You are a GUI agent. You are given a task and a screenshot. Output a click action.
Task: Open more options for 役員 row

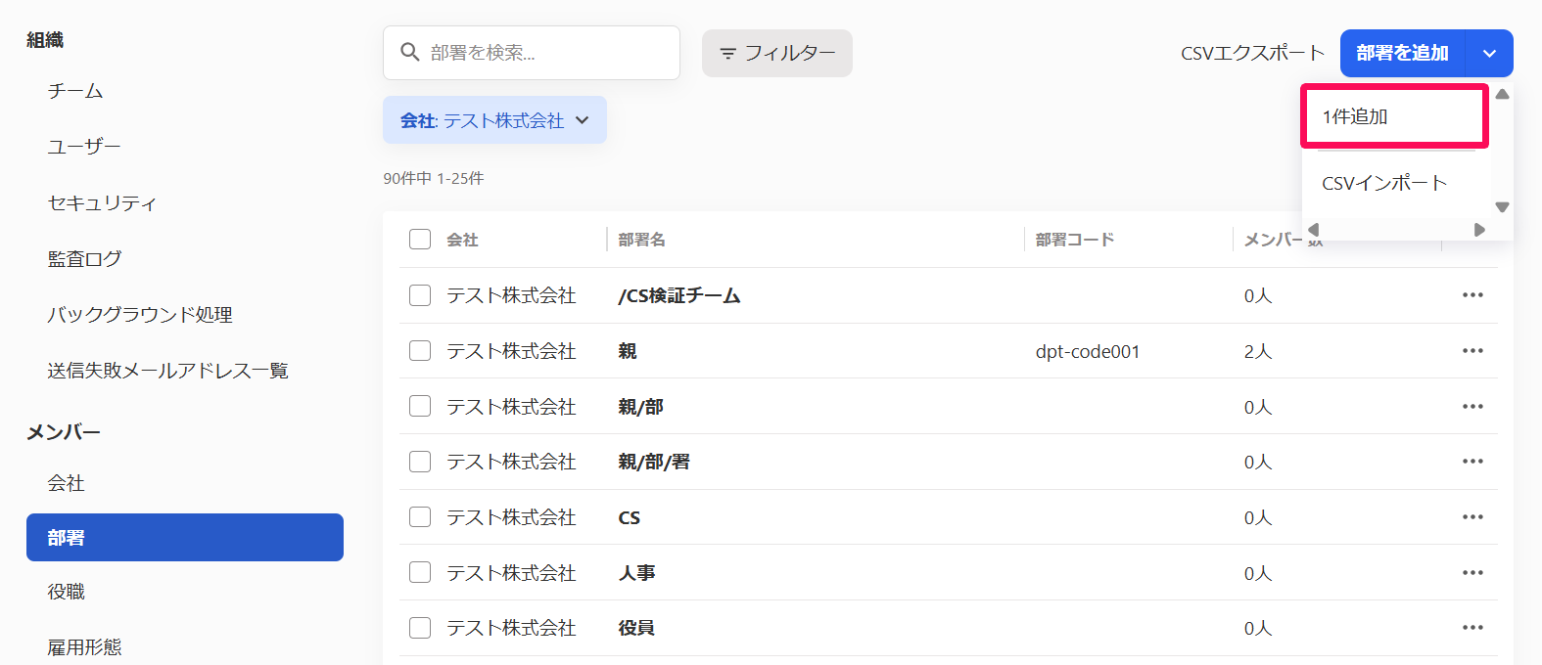tap(1472, 628)
